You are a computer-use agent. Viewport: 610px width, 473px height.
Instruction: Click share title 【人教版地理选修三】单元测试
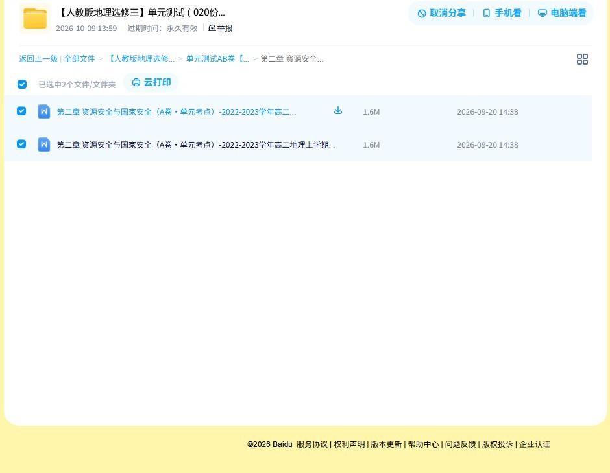click(x=141, y=12)
